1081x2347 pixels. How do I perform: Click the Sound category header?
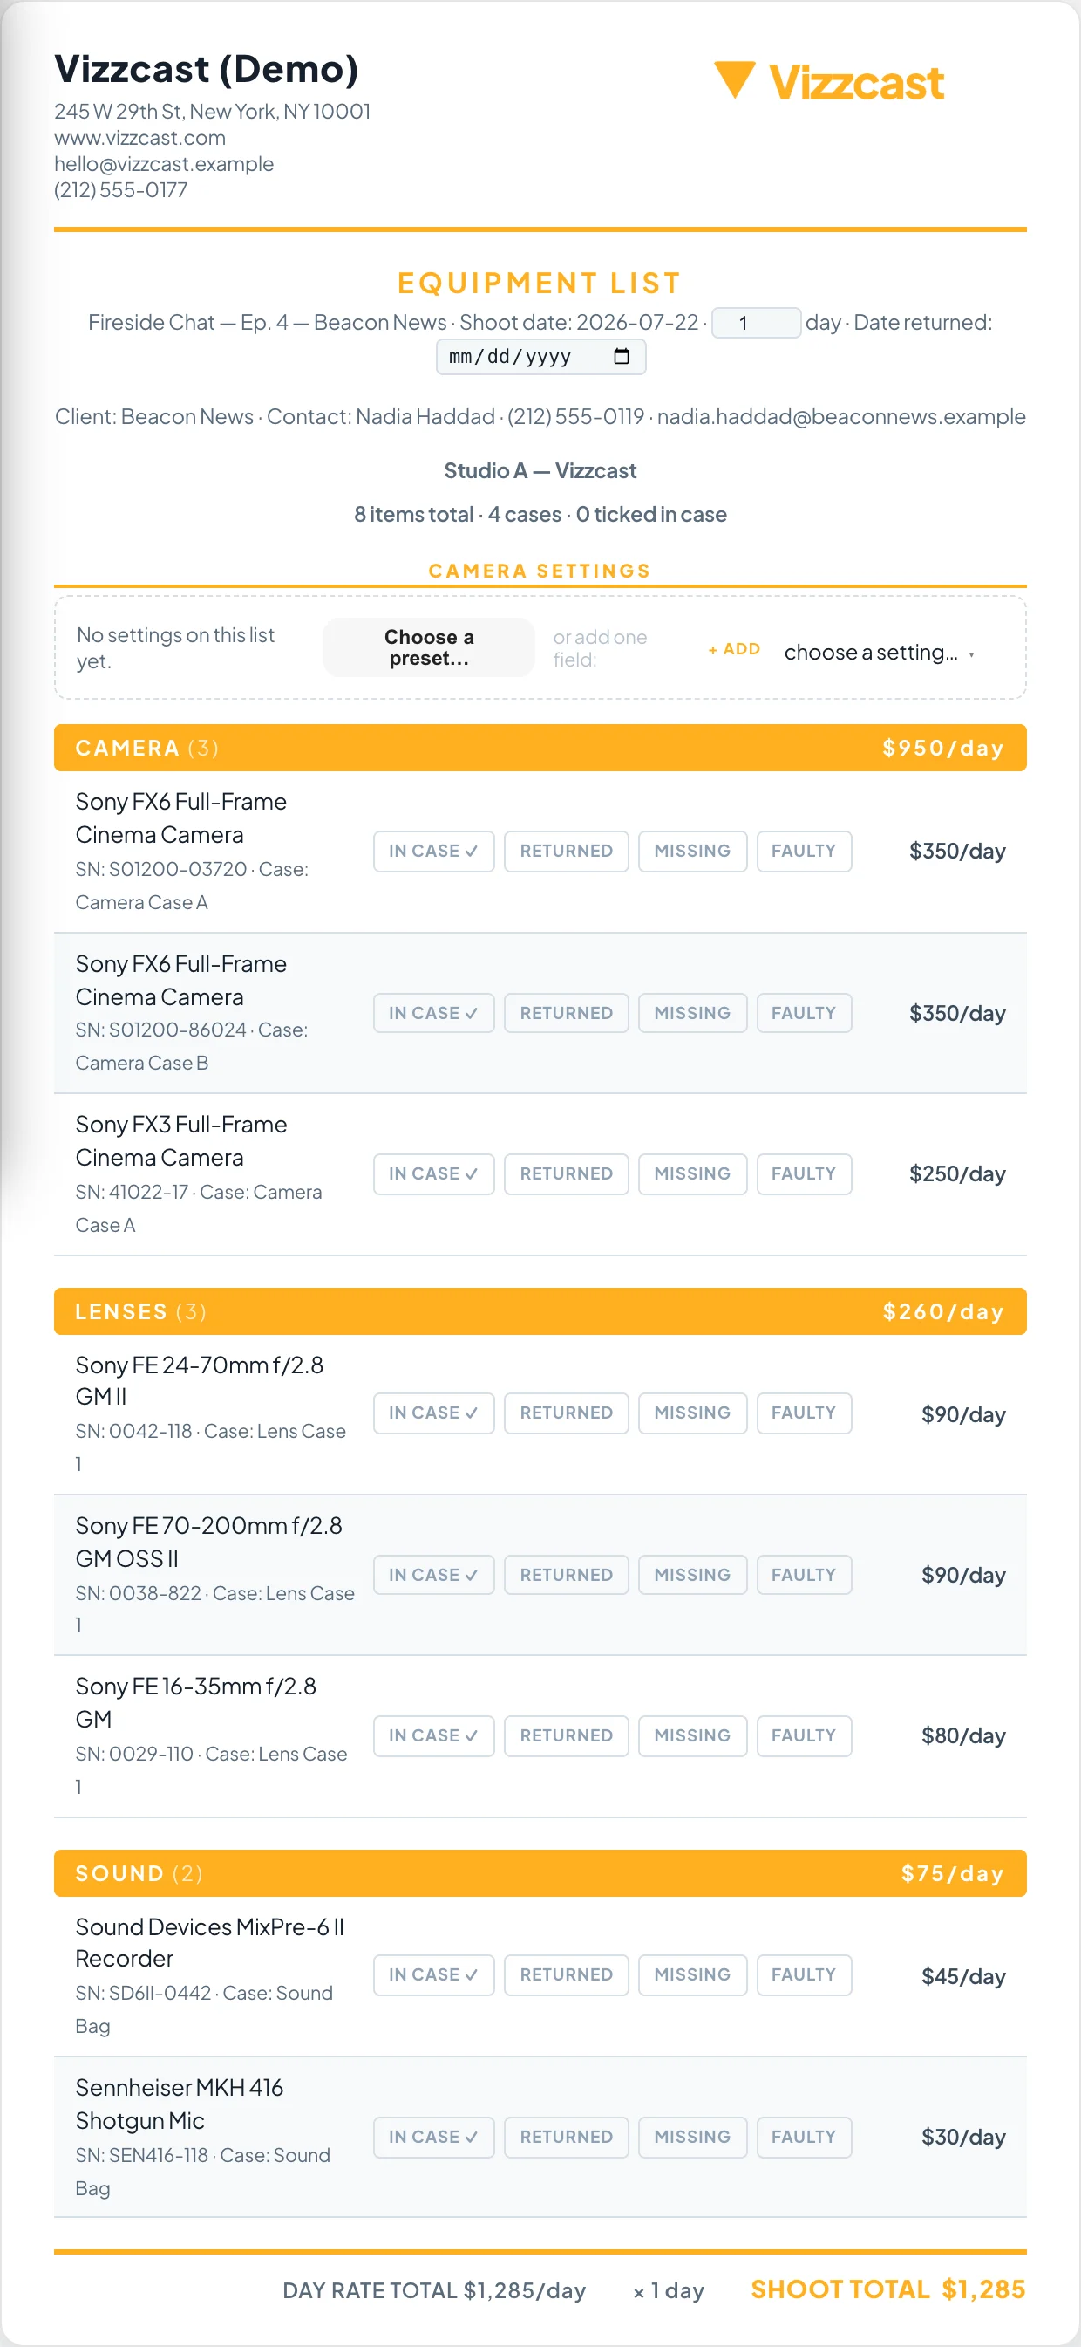coord(540,1873)
